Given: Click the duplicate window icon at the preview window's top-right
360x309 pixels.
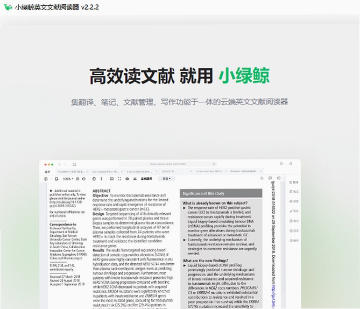Looking at the screenshot, I should point(291,164).
